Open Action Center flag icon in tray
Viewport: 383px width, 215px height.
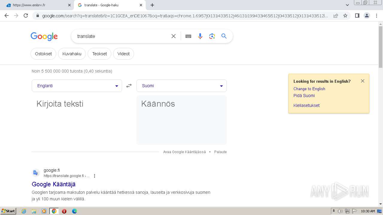tap(355, 211)
